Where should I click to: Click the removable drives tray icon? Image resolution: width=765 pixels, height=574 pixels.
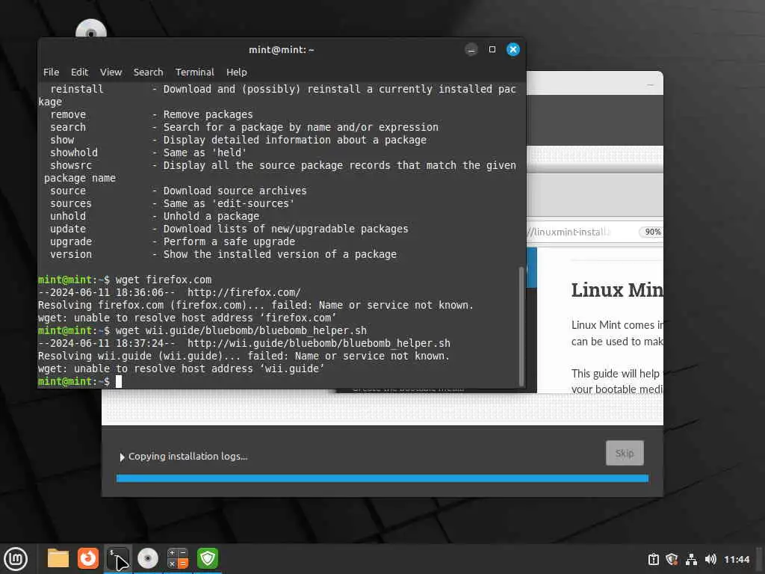(x=653, y=559)
